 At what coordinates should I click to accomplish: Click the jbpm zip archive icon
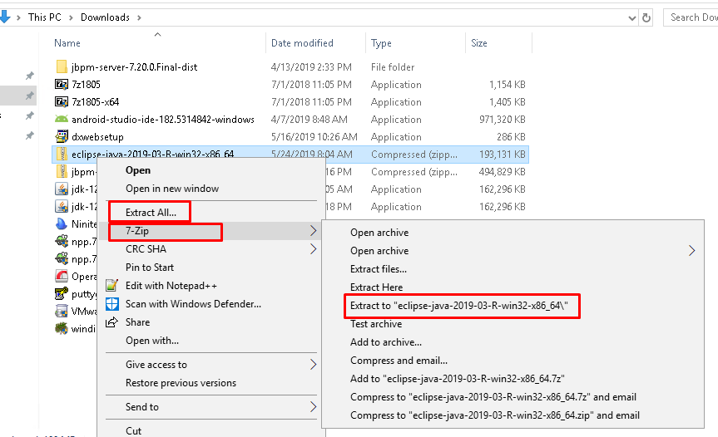pyautogui.click(x=62, y=172)
